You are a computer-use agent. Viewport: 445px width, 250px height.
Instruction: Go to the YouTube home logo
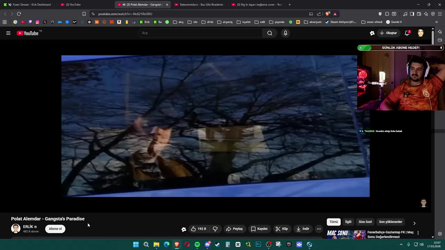[27, 33]
